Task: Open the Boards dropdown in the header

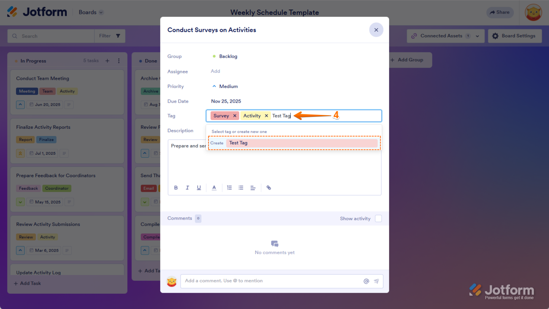Action: pos(90,12)
